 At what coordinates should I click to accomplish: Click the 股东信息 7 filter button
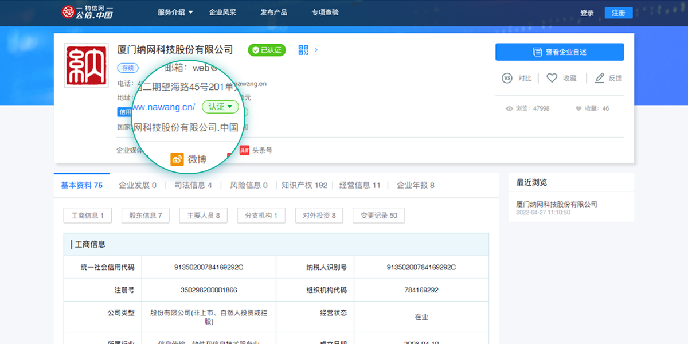click(145, 216)
